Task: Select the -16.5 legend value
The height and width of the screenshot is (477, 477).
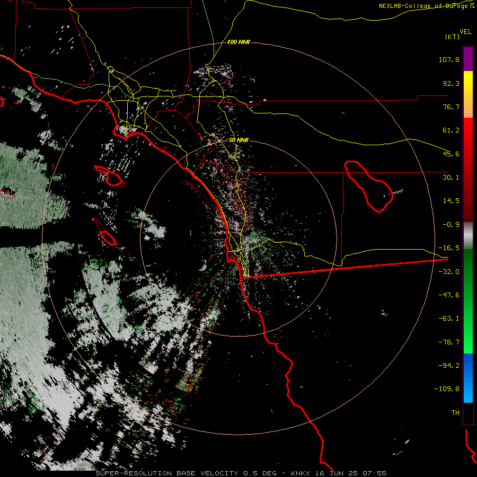Action: (449, 248)
